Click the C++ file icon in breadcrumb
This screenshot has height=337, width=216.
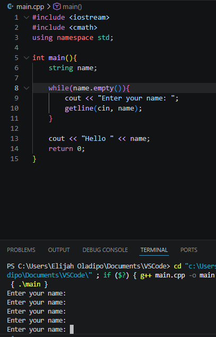[10, 7]
